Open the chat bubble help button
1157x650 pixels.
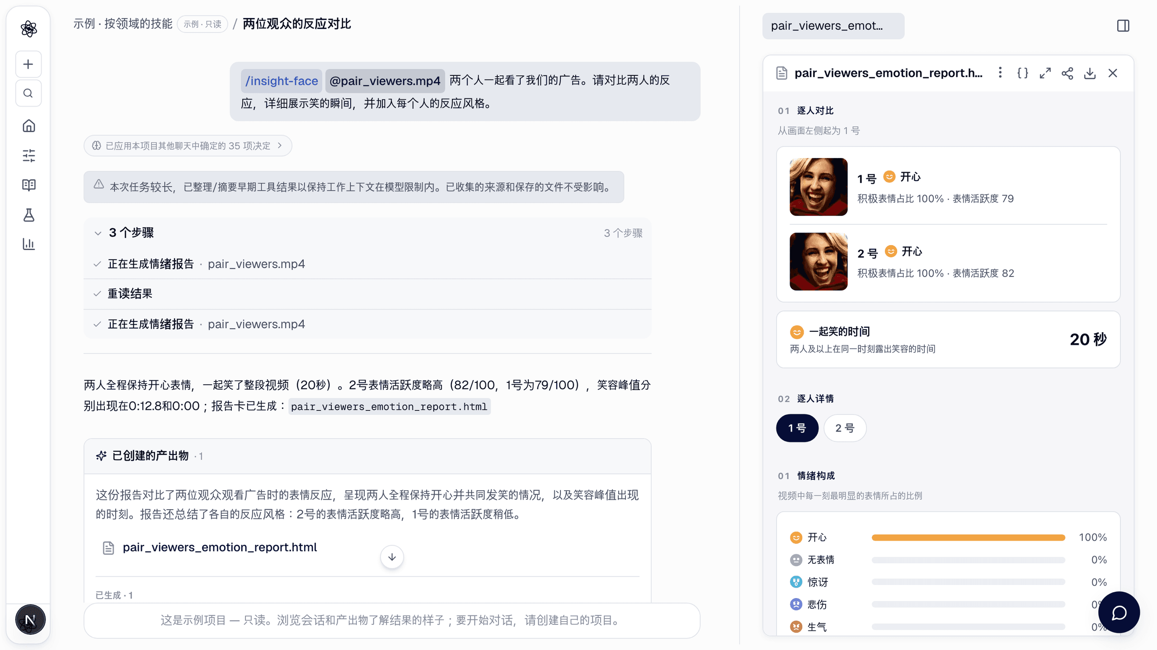pos(1119,613)
